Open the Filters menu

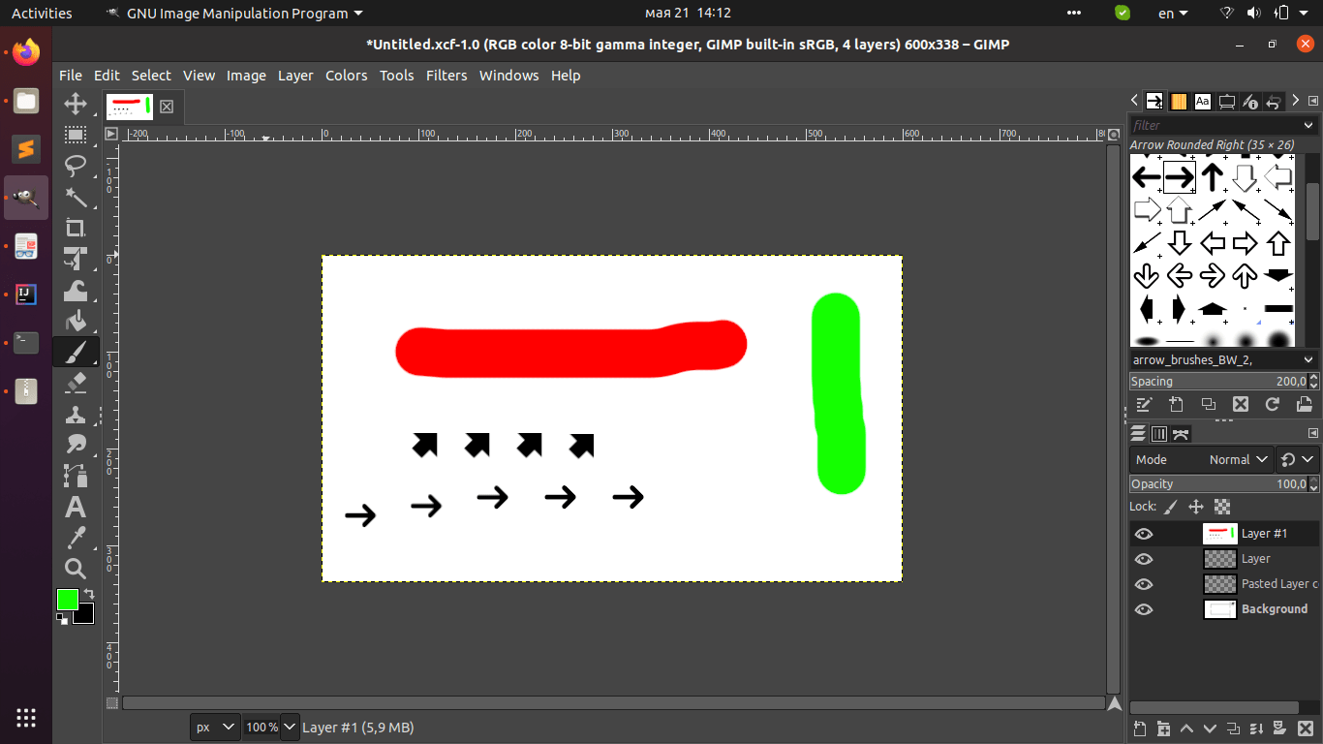pyautogui.click(x=446, y=75)
